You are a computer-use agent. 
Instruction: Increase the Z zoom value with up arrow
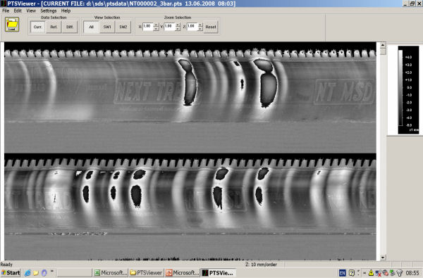coord(200,25)
